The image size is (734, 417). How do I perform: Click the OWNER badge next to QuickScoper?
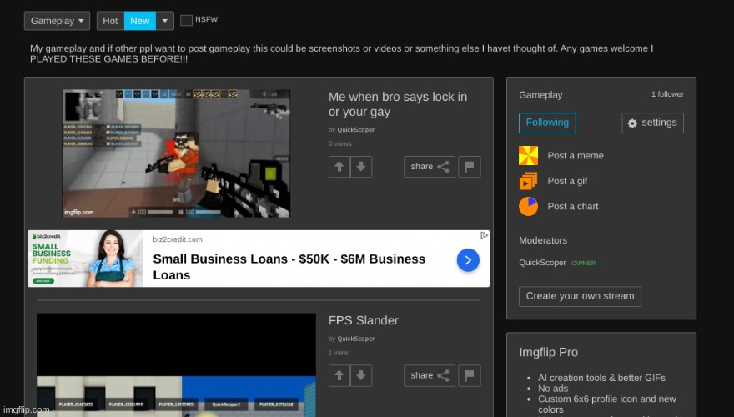584,263
